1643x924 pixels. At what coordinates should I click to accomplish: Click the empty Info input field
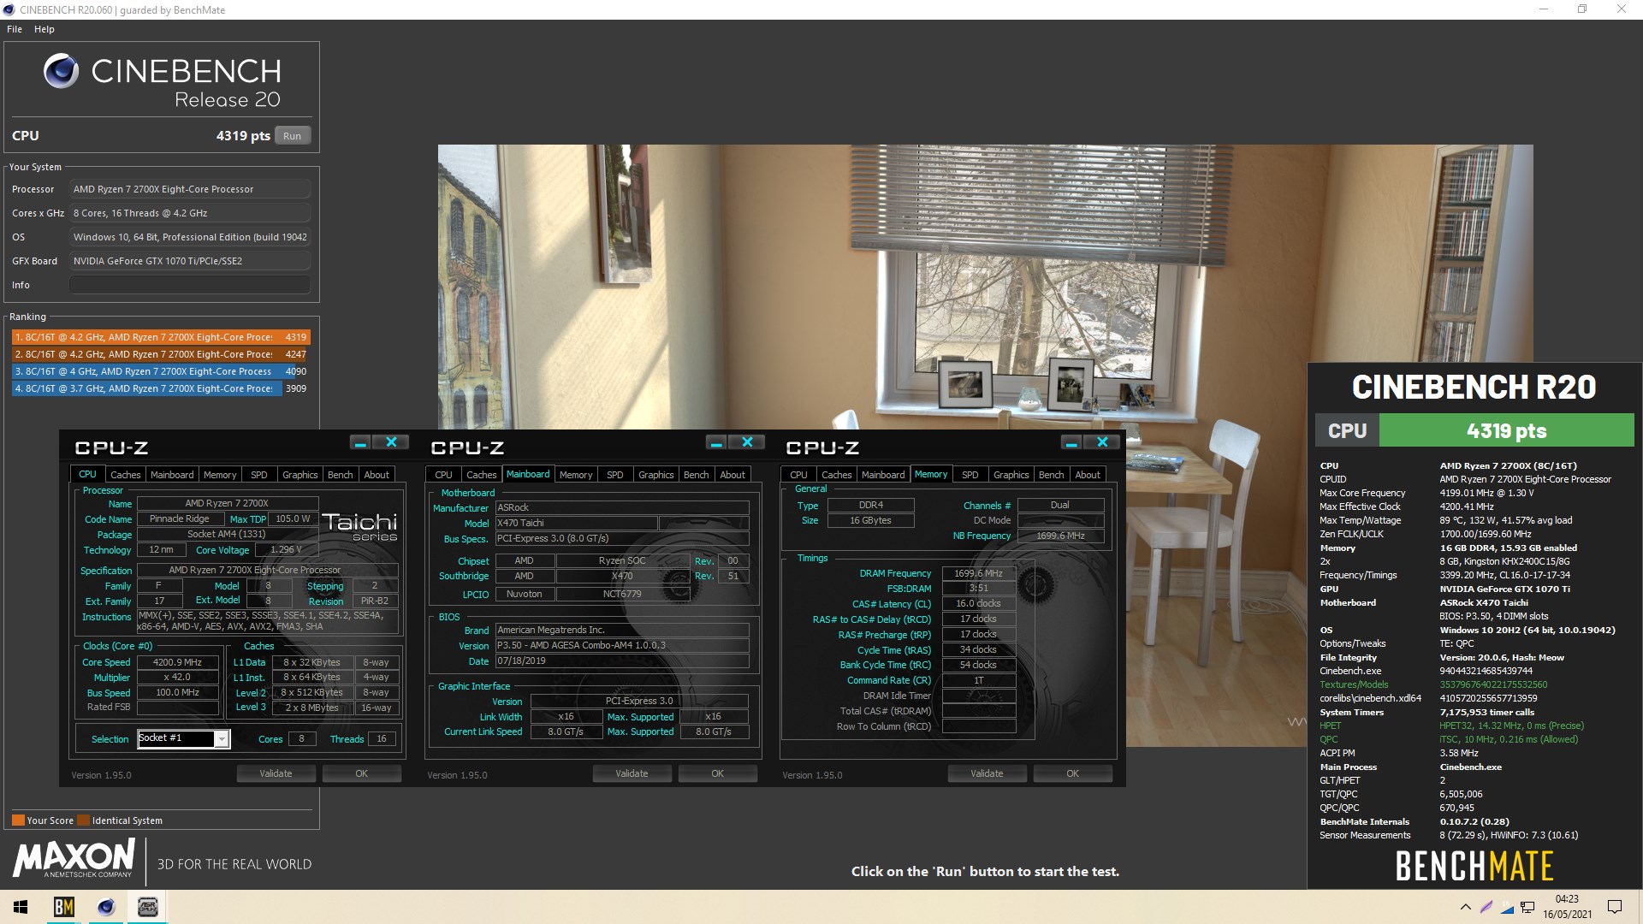point(189,285)
